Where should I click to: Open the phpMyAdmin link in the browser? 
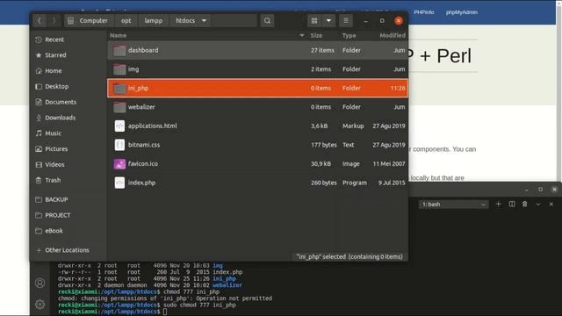(x=461, y=12)
